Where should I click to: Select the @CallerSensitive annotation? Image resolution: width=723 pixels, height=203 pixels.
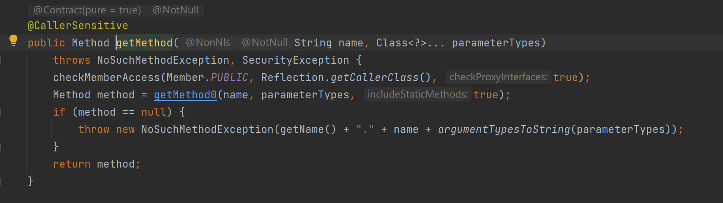coord(78,26)
